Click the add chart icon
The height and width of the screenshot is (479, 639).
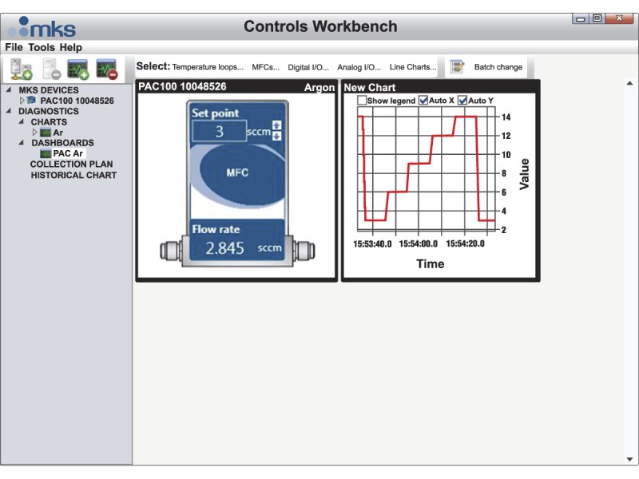[x=78, y=69]
